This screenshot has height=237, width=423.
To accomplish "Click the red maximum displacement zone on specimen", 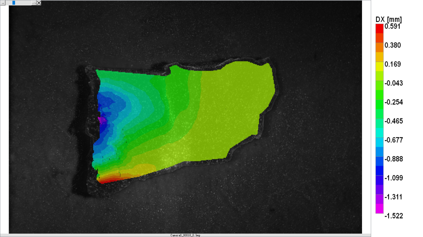I will (x=107, y=180).
